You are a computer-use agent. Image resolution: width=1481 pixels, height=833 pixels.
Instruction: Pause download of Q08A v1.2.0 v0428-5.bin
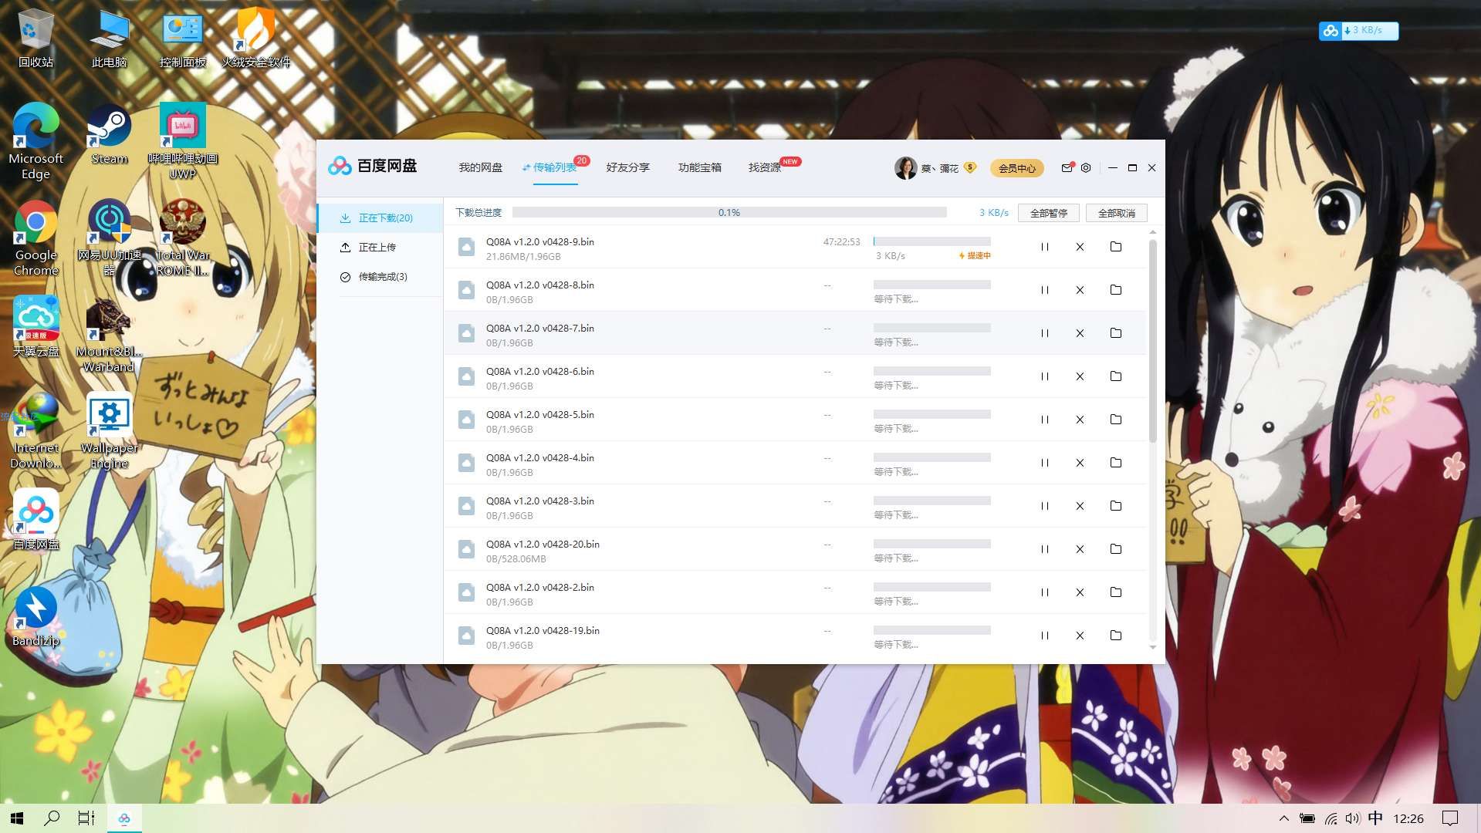1044,420
